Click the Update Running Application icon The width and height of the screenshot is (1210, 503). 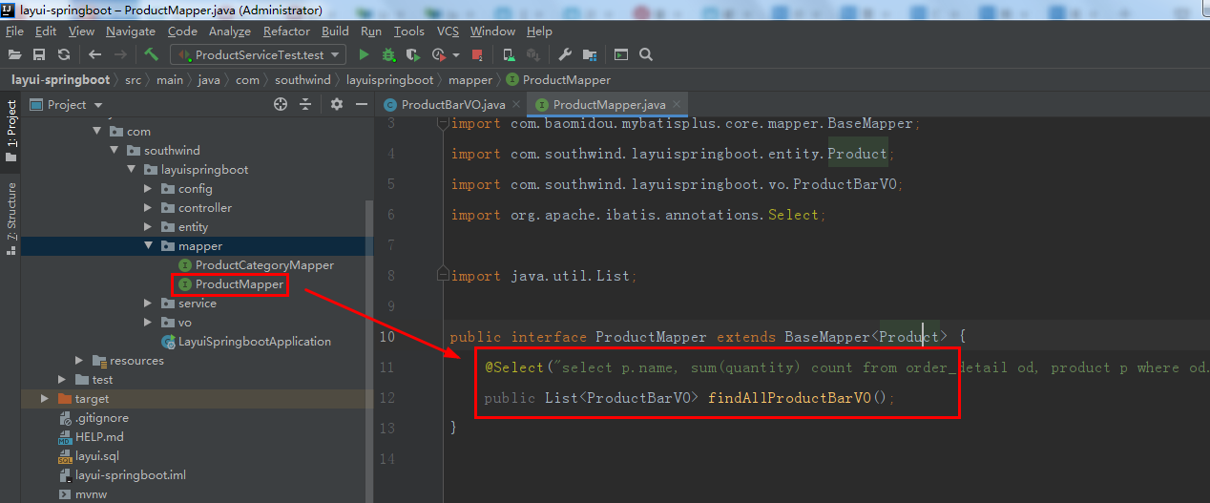[509, 54]
